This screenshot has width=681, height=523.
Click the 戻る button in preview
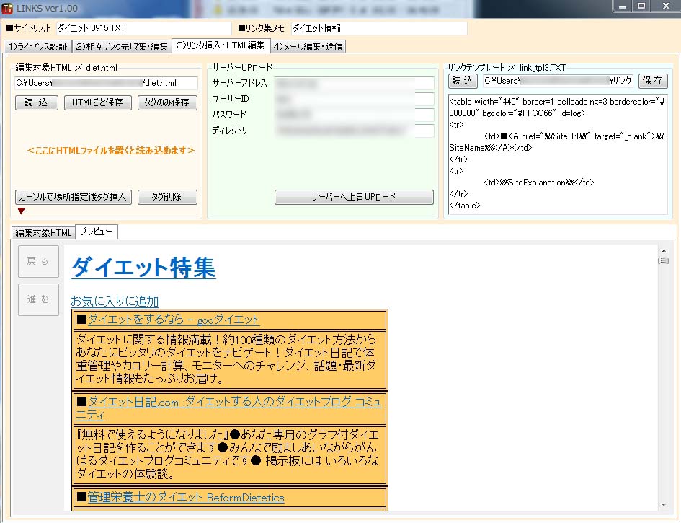38,261
